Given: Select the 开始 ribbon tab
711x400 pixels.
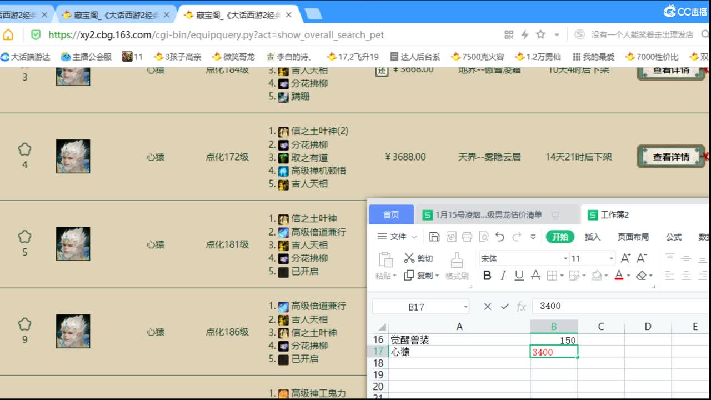Looking at the screenshot, I should pos(560,237).
